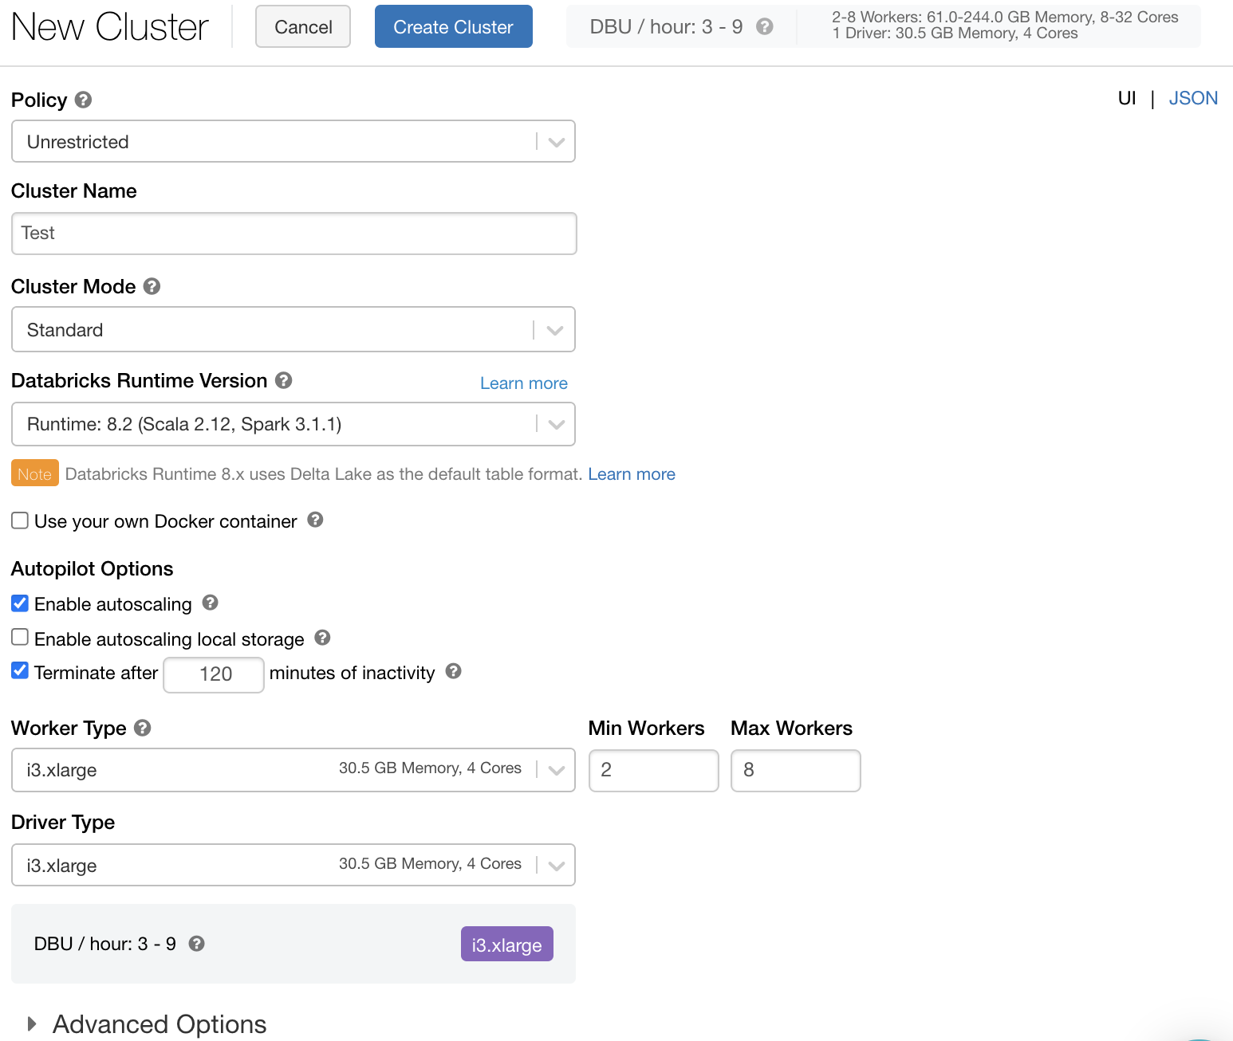
Task: Click the Databricks Runtime Version help icon
Action: [x=283, y=380]
